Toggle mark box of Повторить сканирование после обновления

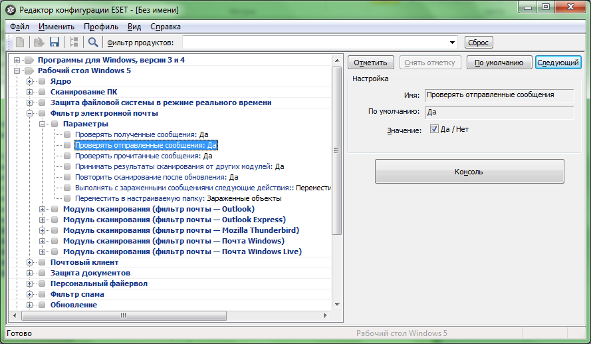click(67, 177)
